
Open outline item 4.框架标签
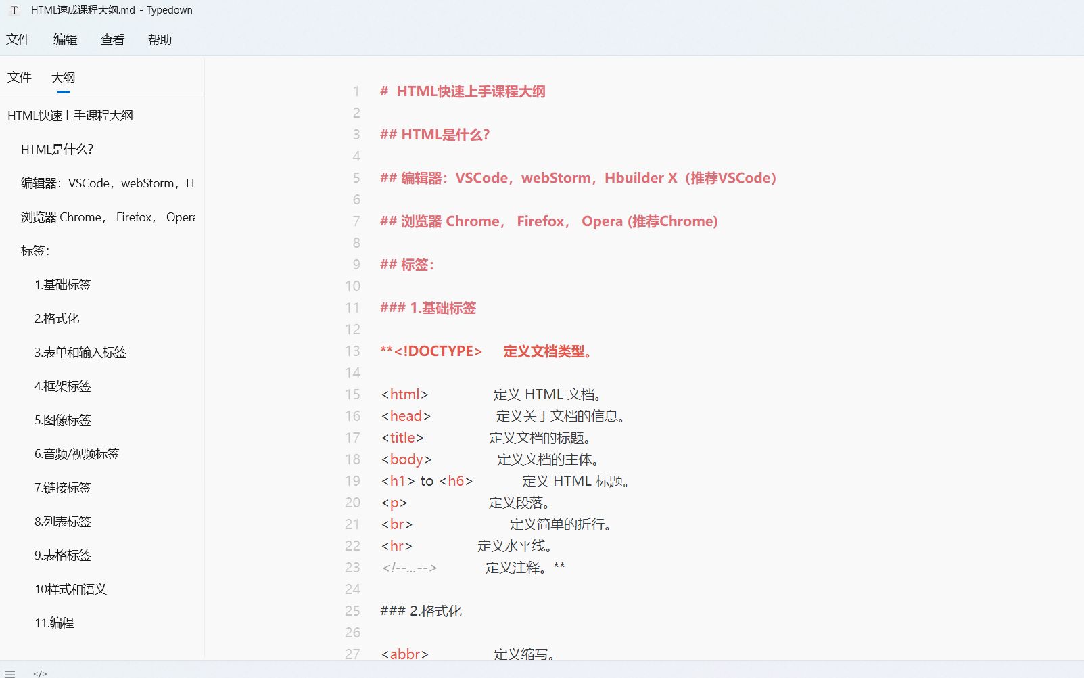[x=63, y=386]
